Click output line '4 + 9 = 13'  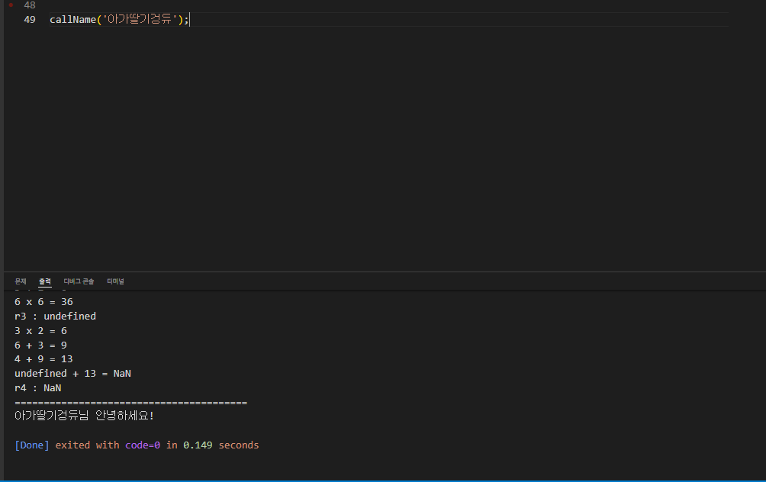[x=43, y=359]
